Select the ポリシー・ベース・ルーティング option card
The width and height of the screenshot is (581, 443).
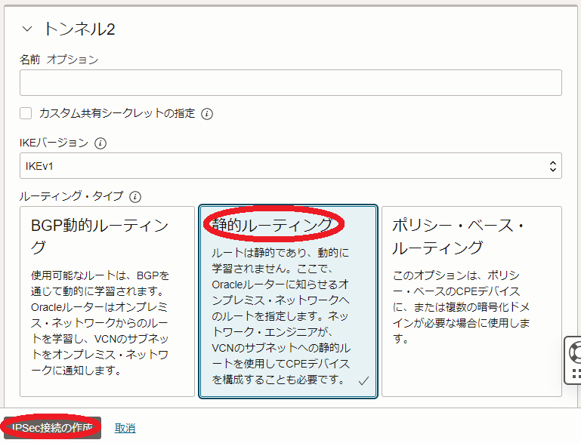pos(471,301)
